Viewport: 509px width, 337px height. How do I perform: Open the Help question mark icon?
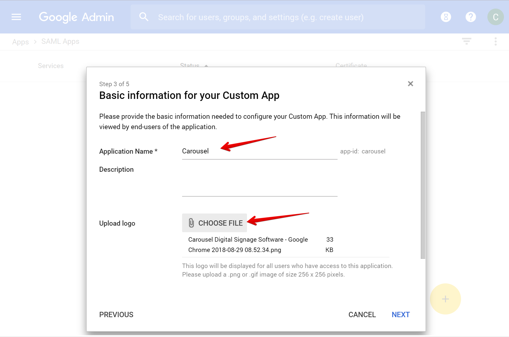(471, 17)
